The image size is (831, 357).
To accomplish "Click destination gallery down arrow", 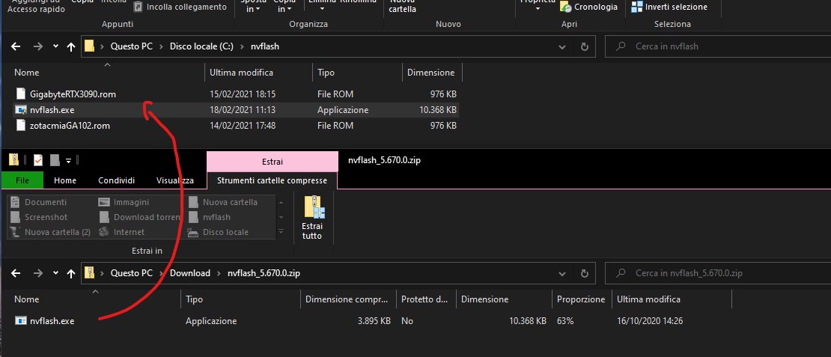I will pyautogui.click(x=281, y=217).
